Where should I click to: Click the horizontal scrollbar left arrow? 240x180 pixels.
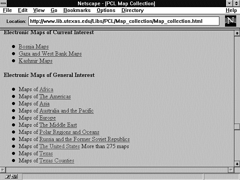tap(3, 169)
